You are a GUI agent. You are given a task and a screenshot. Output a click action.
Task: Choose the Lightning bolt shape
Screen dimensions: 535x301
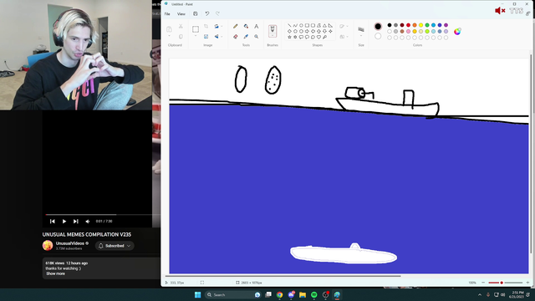[324, 37]
